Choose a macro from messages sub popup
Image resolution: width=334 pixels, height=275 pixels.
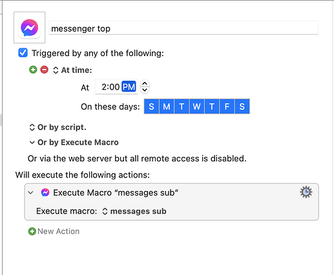pyautogui.click(x=134, y=211)
